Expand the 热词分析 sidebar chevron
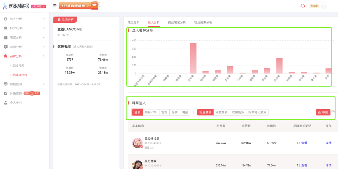The width and height of the screenshot is (338, 169). pyautogui.click(x=44, y=47)
